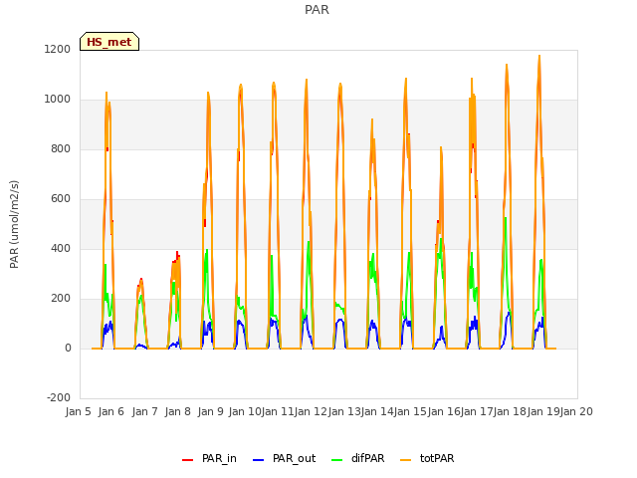Click the HS_met annotation box
Screen dimensions: 637x478
[x=109, y=42]
